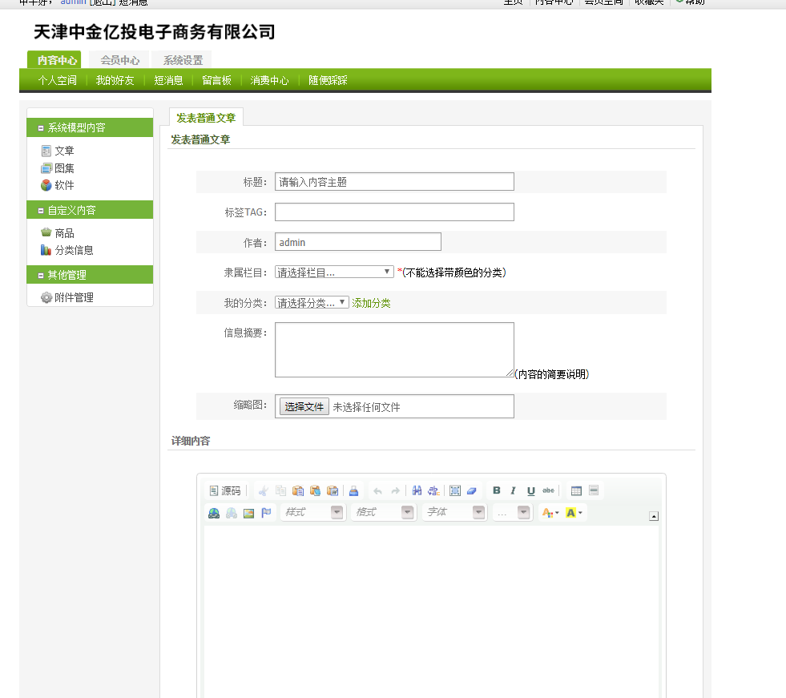Collapse the 系统模型内容 sidebar section
Image resolution: width=786 pixels, height=698 pixels.
tap(41, 128)
